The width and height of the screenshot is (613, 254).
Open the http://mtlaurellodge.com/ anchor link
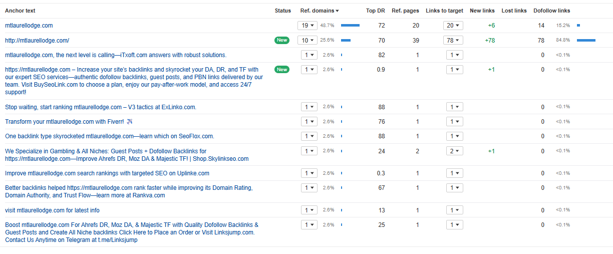click(37, 40)
